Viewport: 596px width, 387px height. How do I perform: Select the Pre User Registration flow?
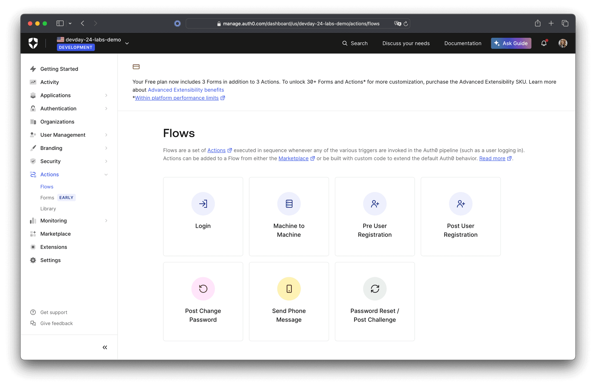[375, 216]
